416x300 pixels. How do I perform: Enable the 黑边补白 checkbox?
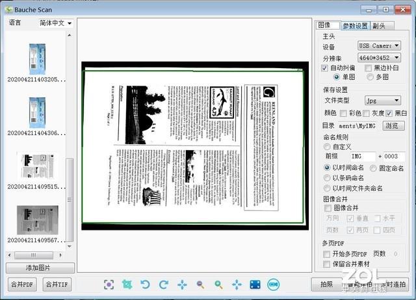click(368, 68)
